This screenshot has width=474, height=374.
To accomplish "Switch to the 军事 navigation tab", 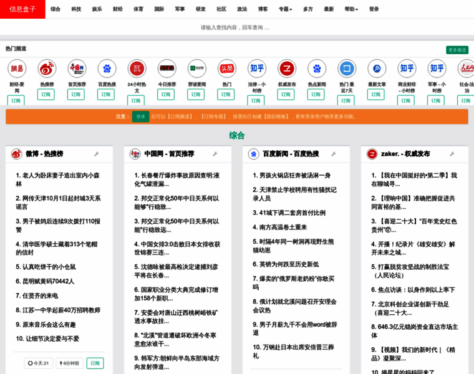I will [180, 9].
